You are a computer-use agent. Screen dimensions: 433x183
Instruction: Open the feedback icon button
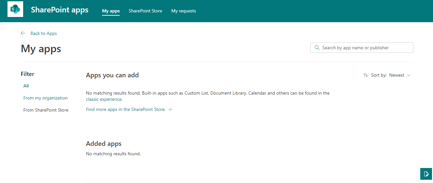pyautogui.click(x=426, y=174)
